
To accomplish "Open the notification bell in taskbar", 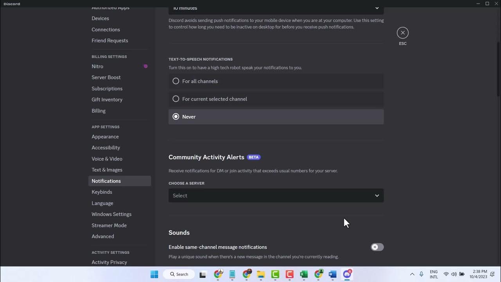I will (492, 274).
